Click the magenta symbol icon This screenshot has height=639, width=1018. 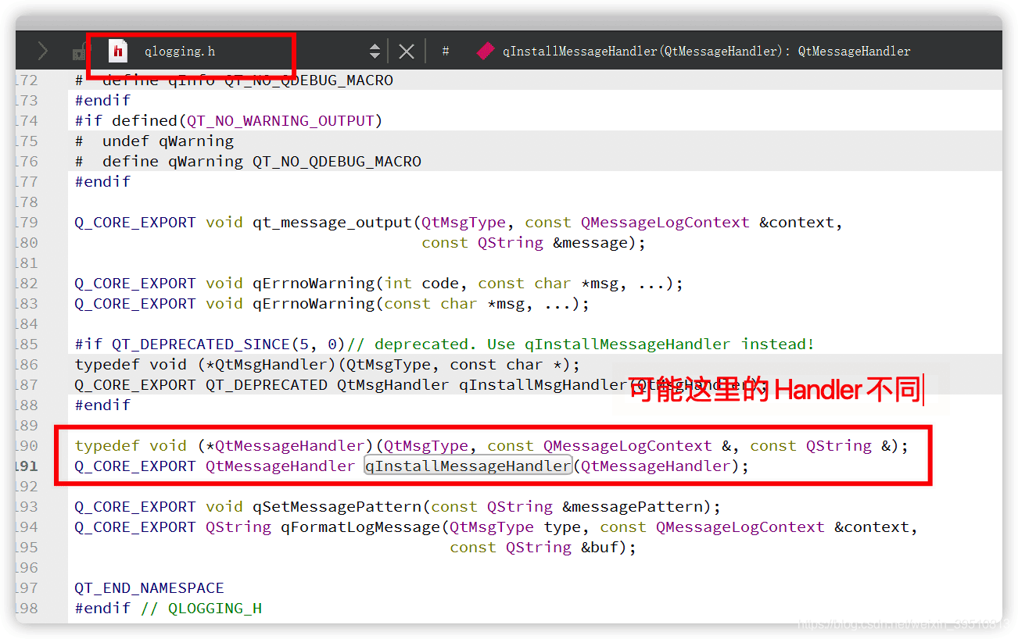click(x=486, y=52)
